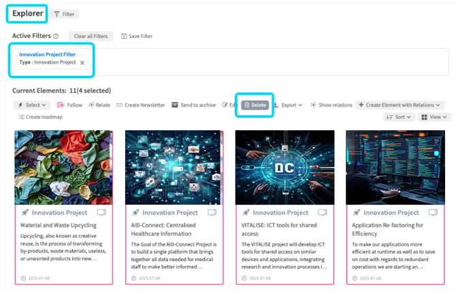Open the Select dropdown
This screenshot has width=456, height=291.
pos(32,105)
